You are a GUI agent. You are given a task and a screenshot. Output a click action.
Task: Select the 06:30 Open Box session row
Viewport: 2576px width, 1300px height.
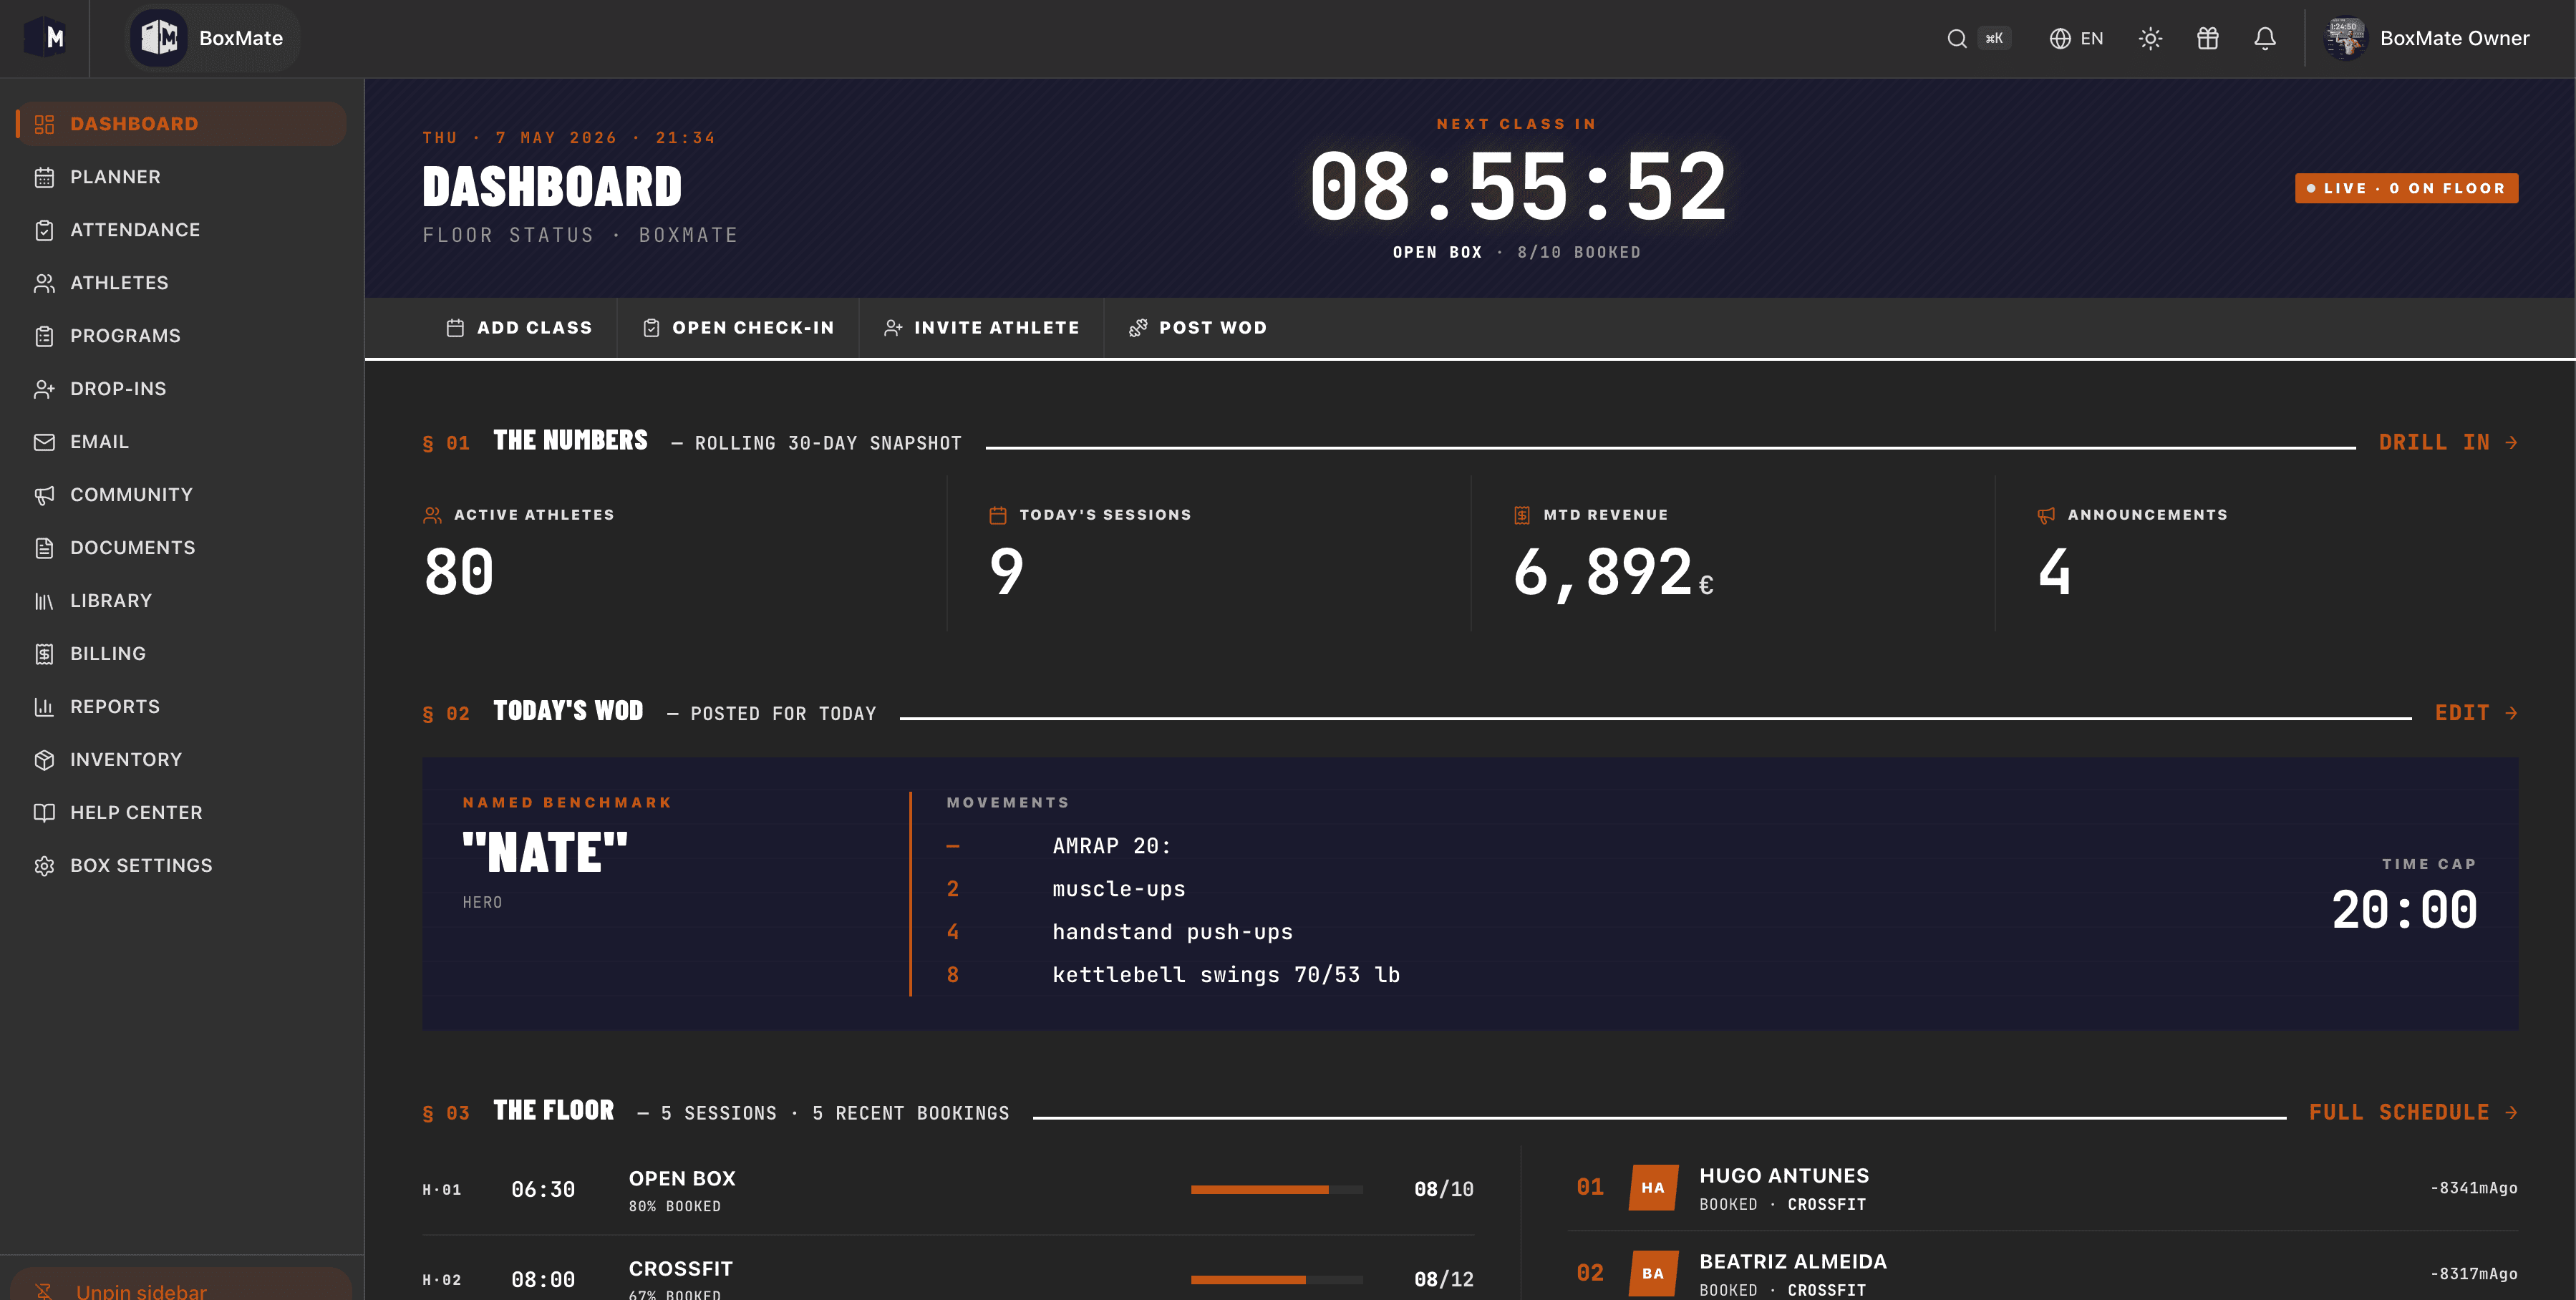point(948,1190)
